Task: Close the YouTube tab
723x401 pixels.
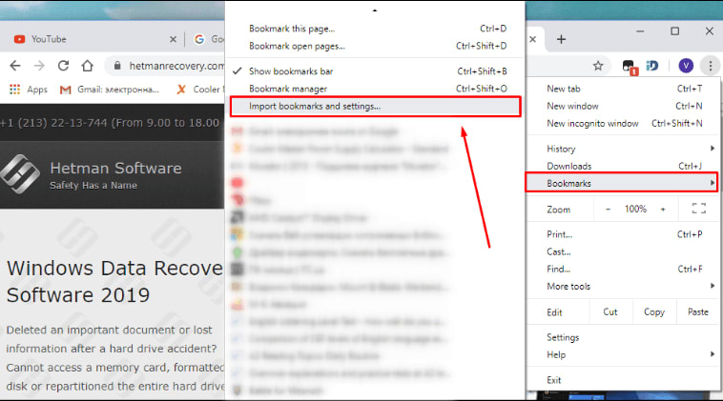Action: 173,39
